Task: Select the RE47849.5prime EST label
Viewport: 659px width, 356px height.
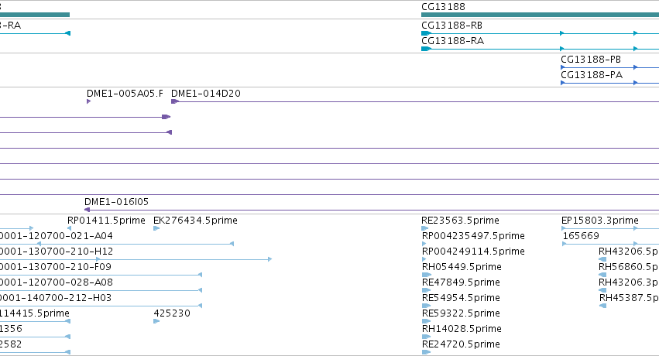Action: (x=461, y=282)
